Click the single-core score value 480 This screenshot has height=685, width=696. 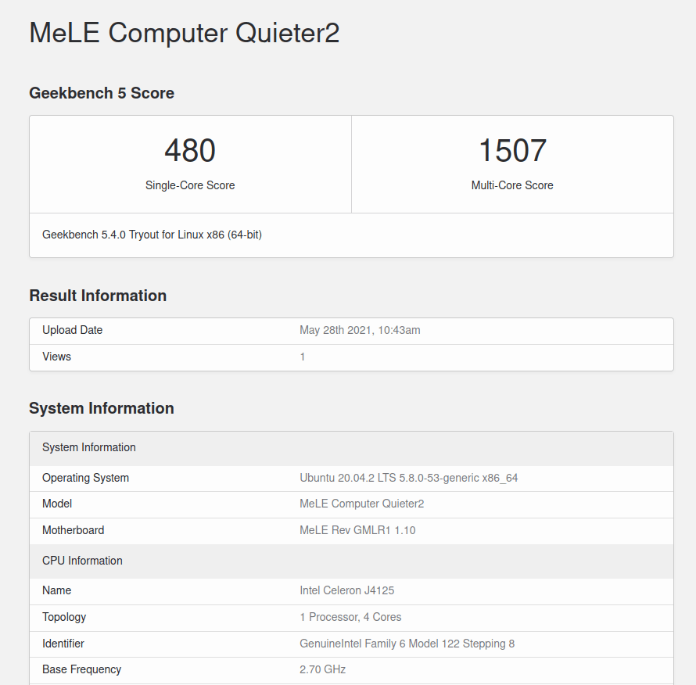[190, 150]
